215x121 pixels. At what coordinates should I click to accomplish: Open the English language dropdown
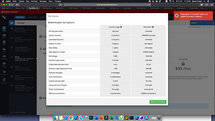coord(203,23)
